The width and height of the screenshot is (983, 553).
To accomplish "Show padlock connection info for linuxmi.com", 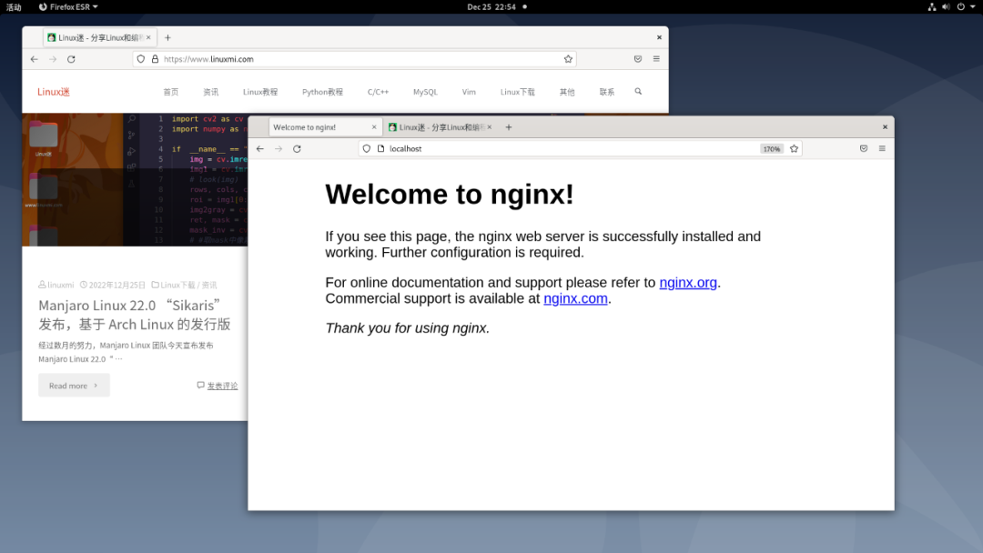I will (x=155, y=59).
